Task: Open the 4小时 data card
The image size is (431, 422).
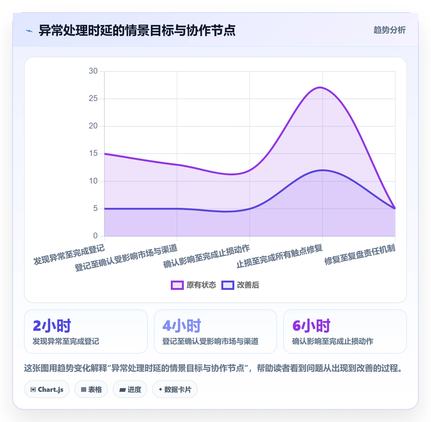Action: coord(216,331)
